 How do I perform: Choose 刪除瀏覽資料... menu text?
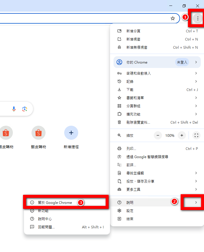tap(138, 123)
